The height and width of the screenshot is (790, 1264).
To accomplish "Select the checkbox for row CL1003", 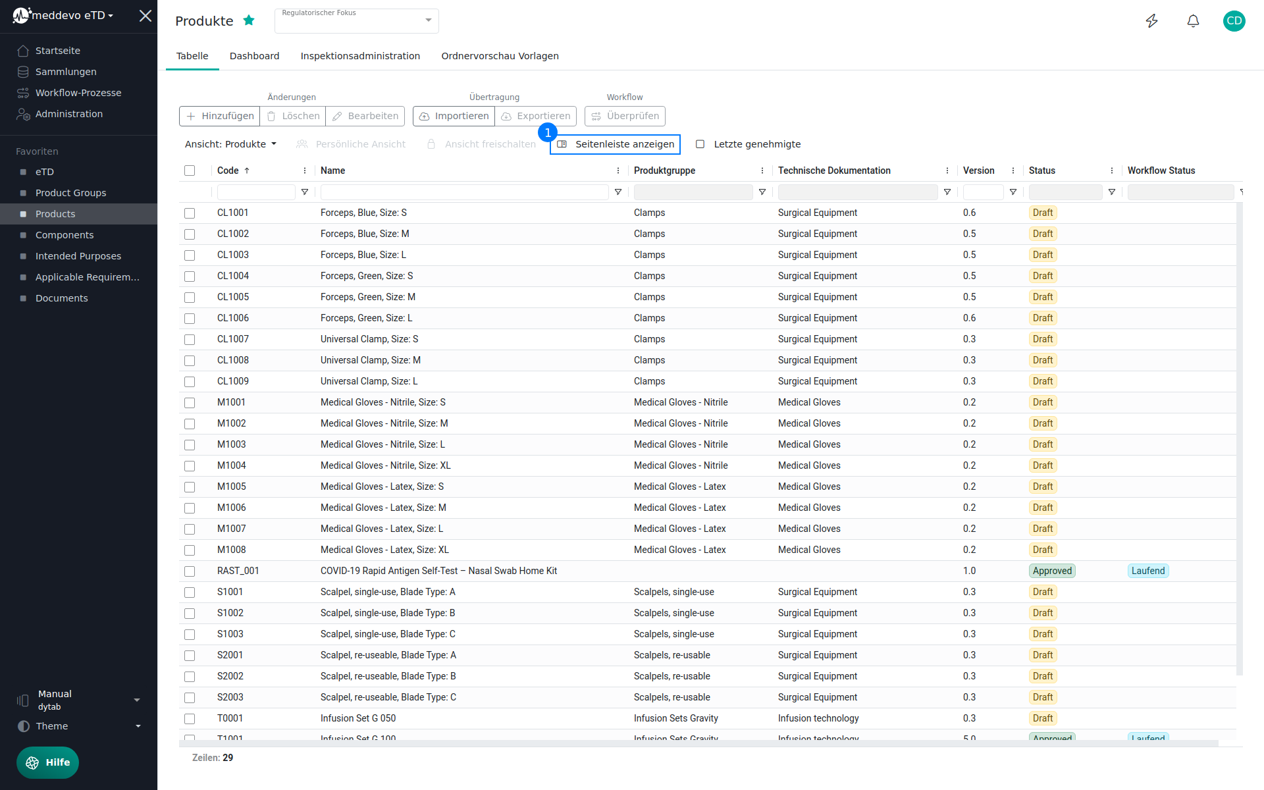I will [x=190, y=255].
